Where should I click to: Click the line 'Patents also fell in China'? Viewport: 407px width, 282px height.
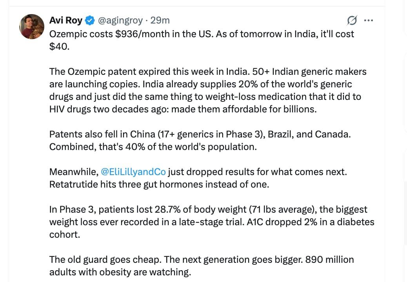[200, 134]
